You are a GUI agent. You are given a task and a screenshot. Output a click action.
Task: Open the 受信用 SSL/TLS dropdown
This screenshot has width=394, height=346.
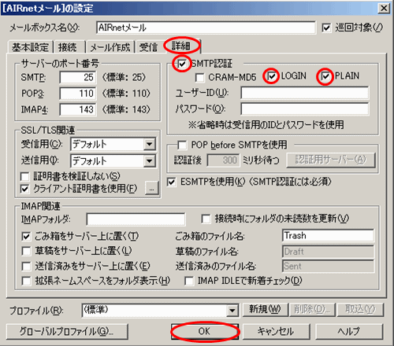tap(150, 144)
